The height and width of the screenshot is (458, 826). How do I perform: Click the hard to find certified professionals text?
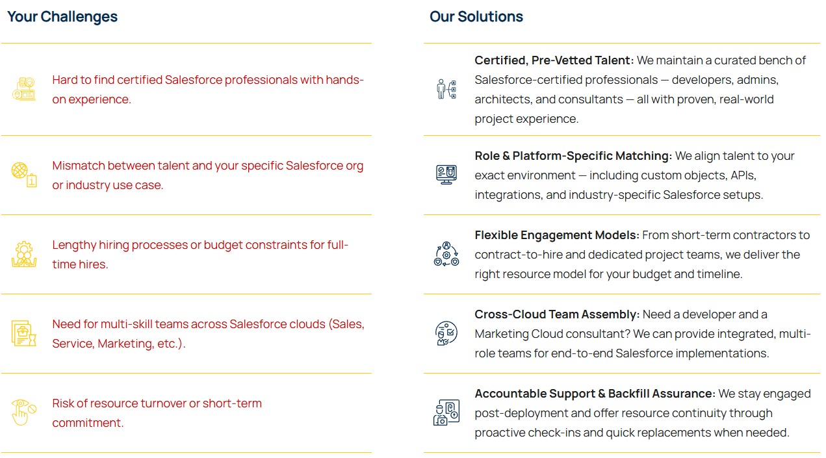coord(208,90)
